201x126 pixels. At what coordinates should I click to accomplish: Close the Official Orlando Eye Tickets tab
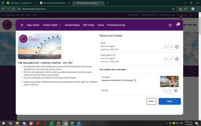[102, 3]
